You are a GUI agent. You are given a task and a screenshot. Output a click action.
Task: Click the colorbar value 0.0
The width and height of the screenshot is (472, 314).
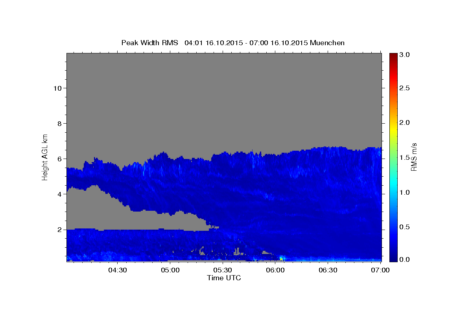pyautogui.click(x=405, y=259)
